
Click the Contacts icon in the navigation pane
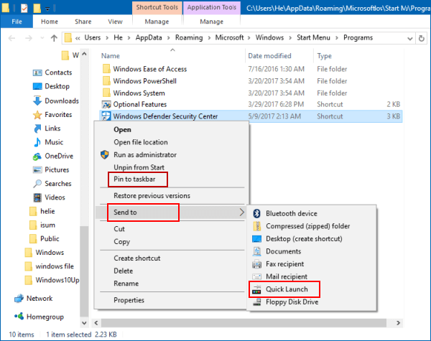(37, 73)
